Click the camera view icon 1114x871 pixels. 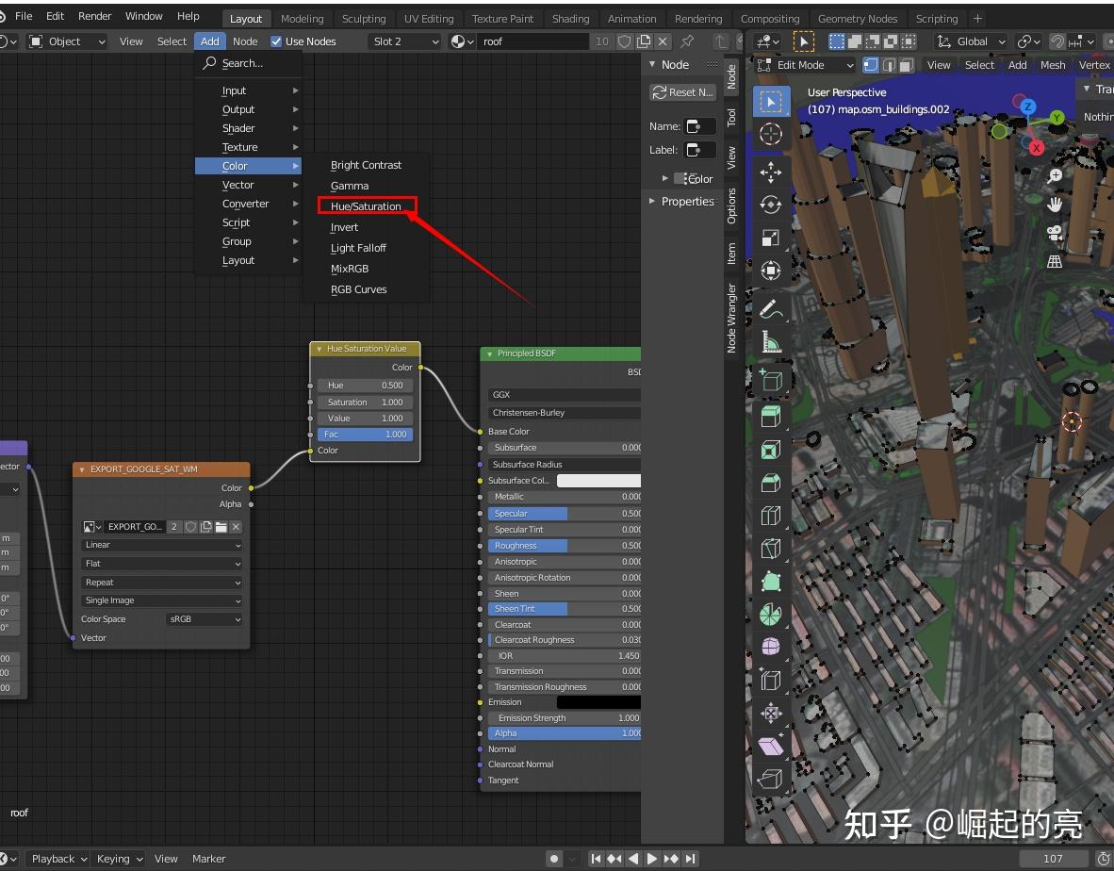[1055, 232]
